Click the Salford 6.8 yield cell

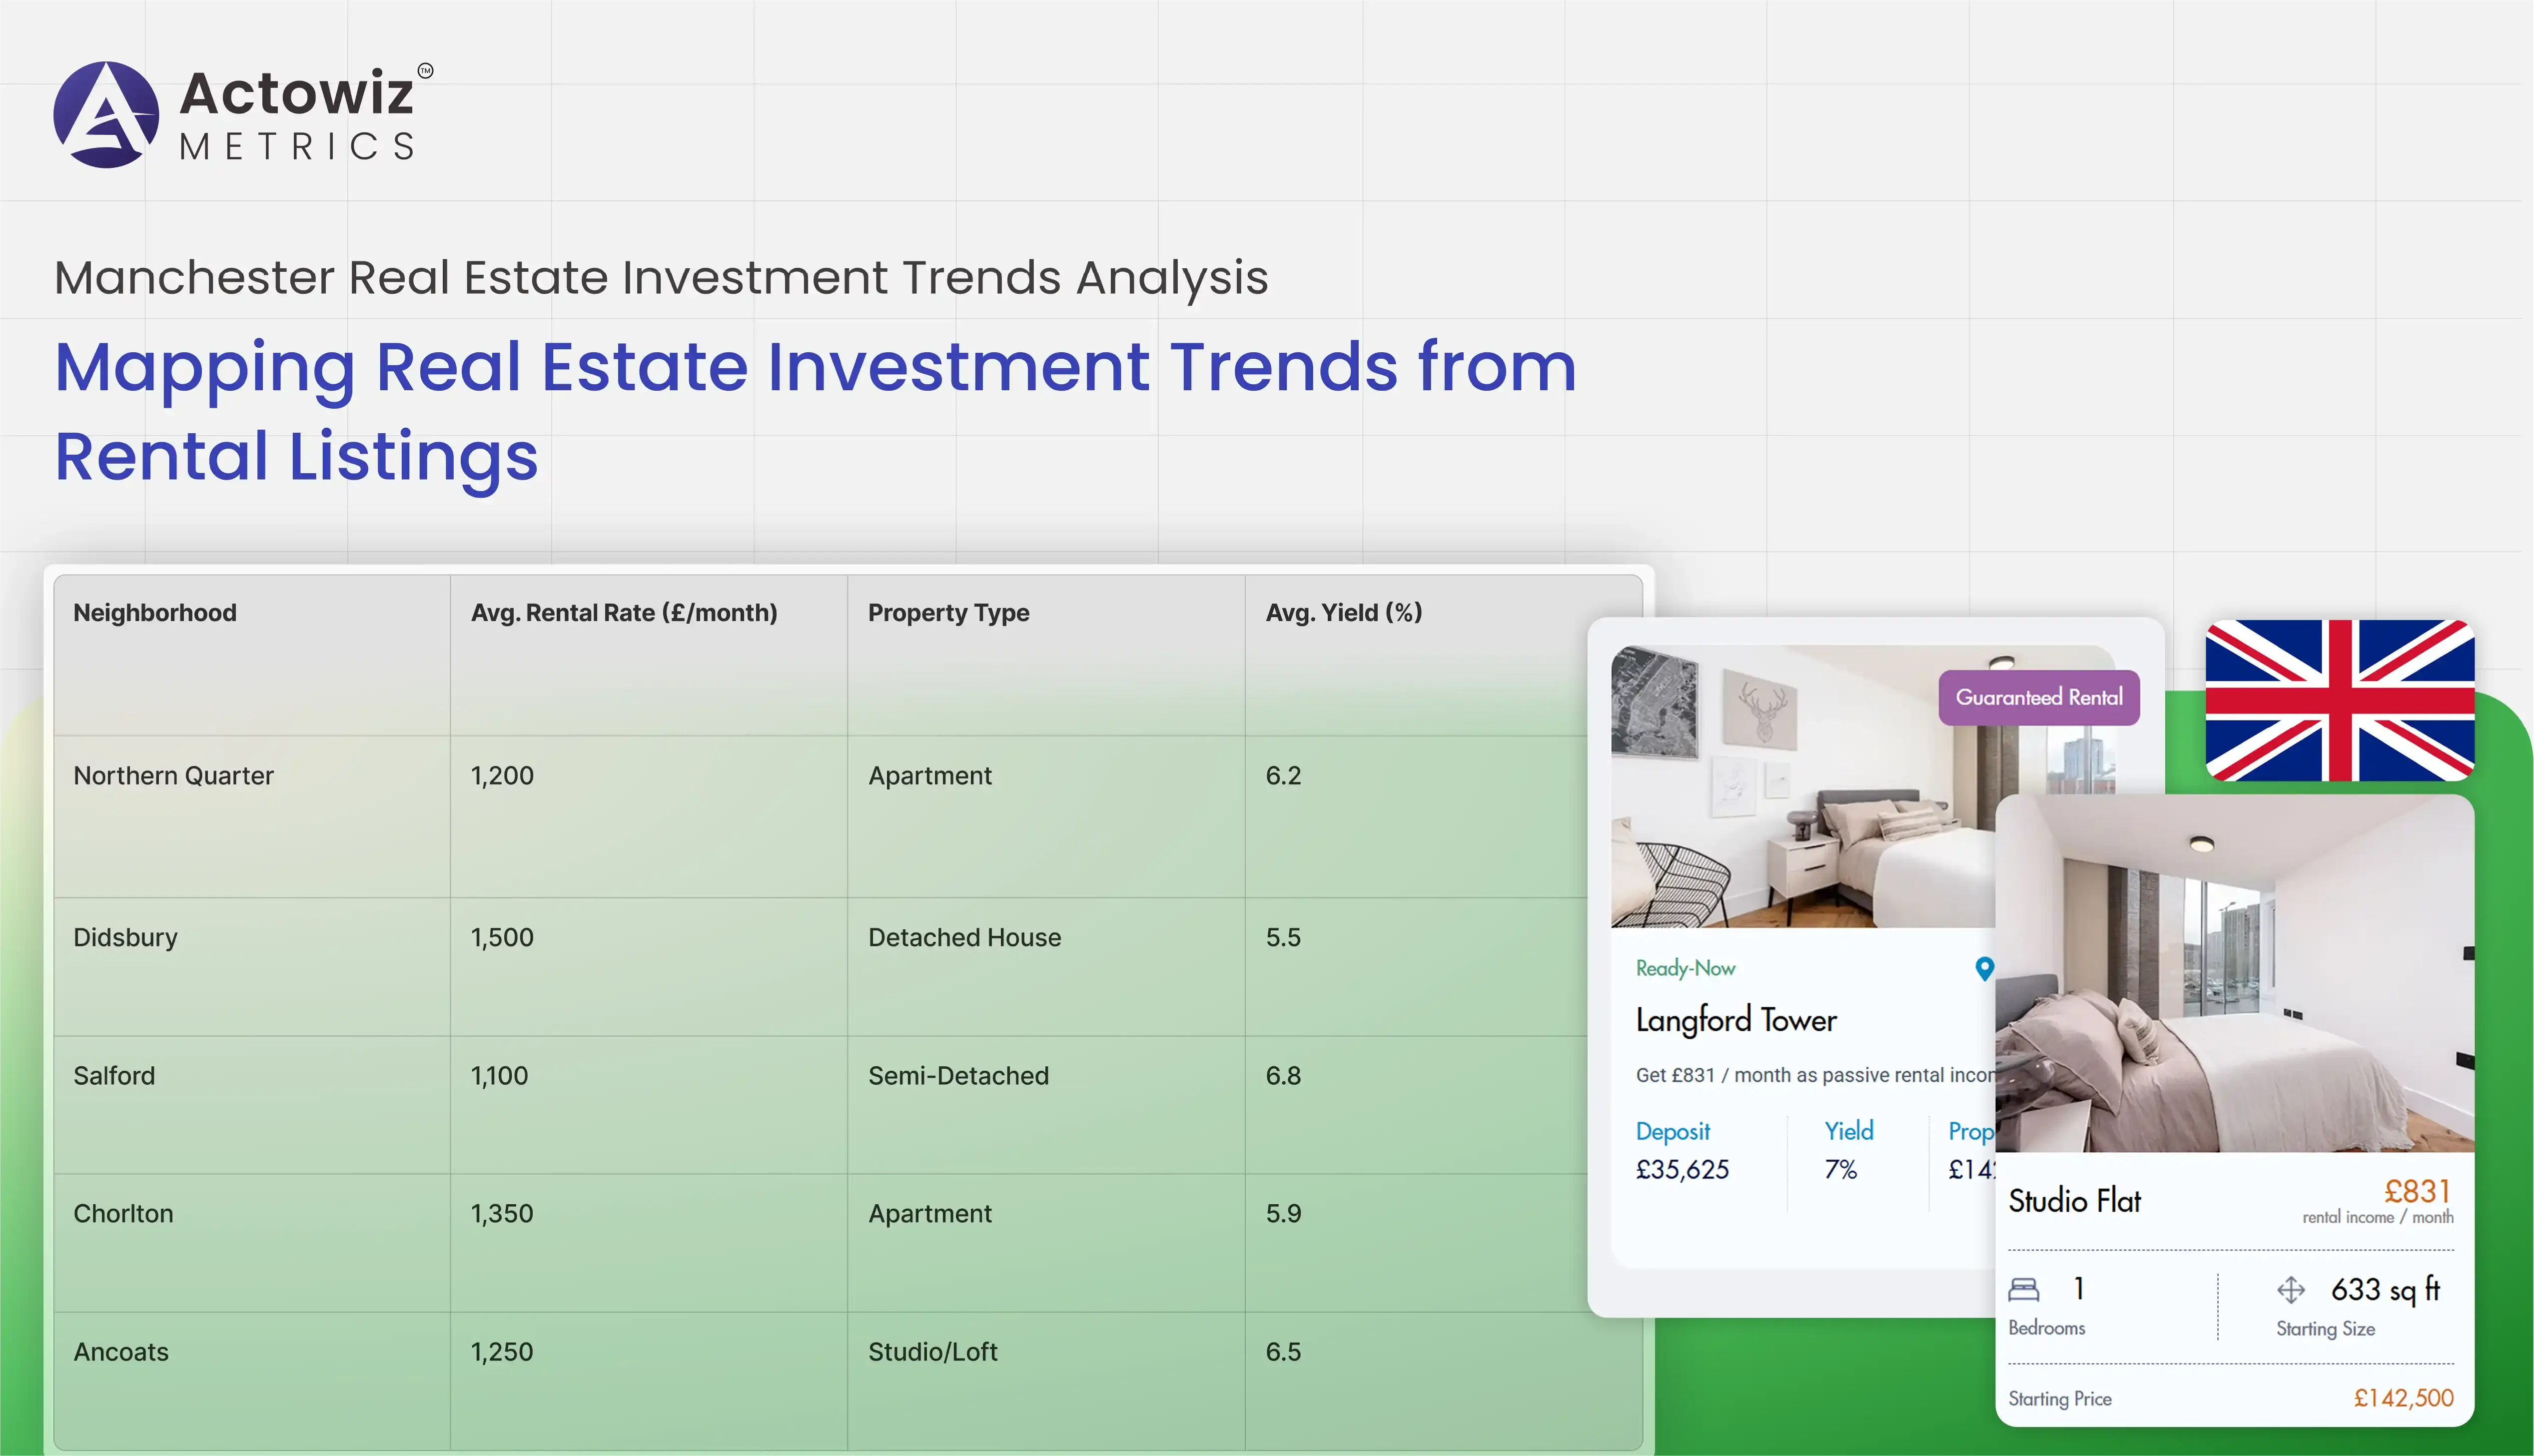tap(1283, 1075)
